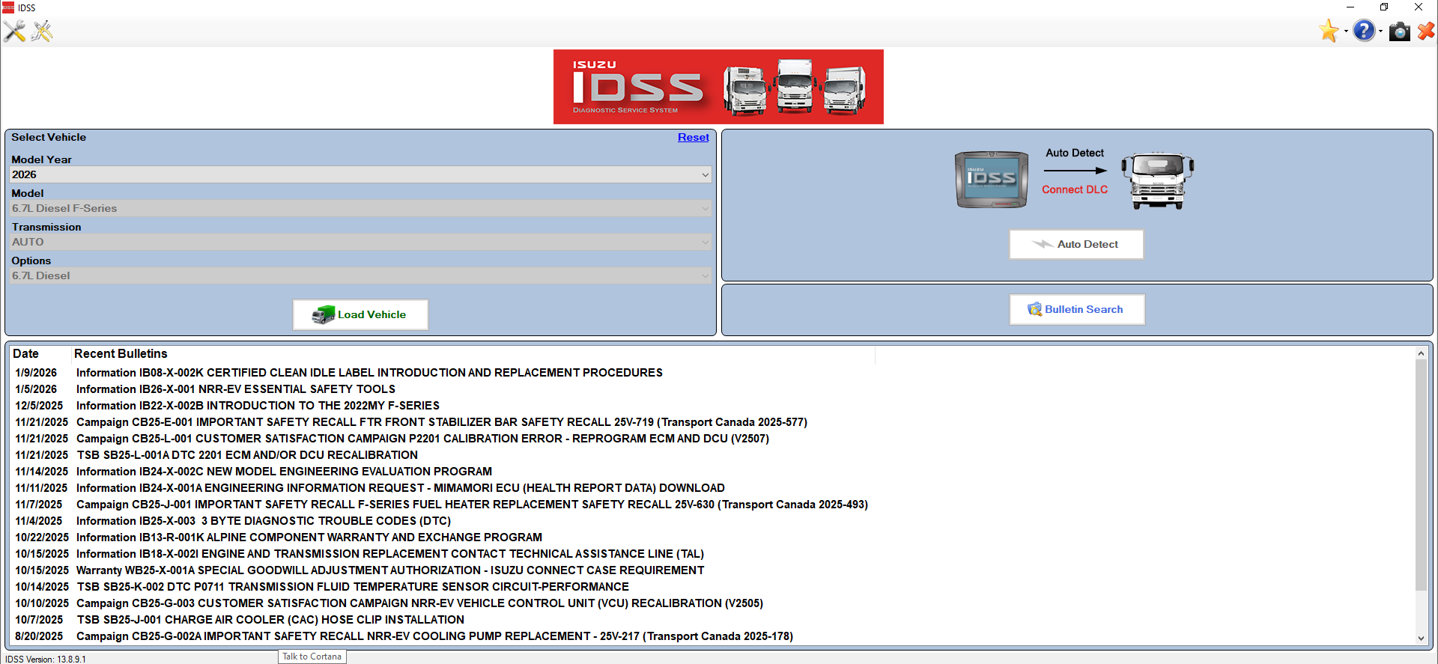Open IB13-R-001K Alpine Component Warranty bulletin
The image size is (1438, 664).
pyautogui.click(x=309, y=537)
